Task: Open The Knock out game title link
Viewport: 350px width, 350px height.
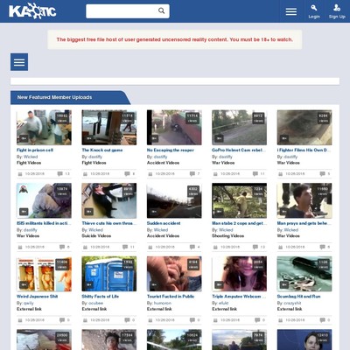Action: 102,150
